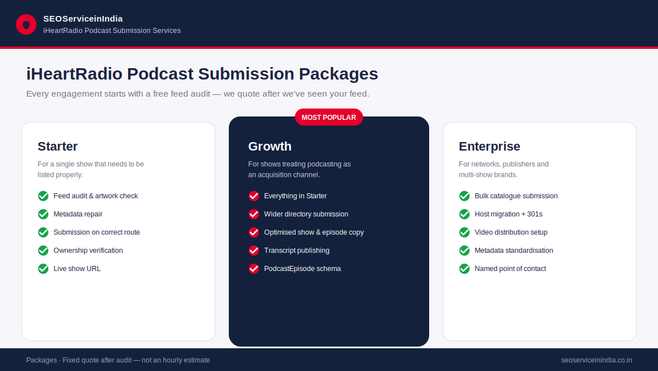Image resolution: width=658 pixels, height=371 pixels.
Task: Click the checkmark icon beside Named point of contact
Action: (x=464, y=268)
